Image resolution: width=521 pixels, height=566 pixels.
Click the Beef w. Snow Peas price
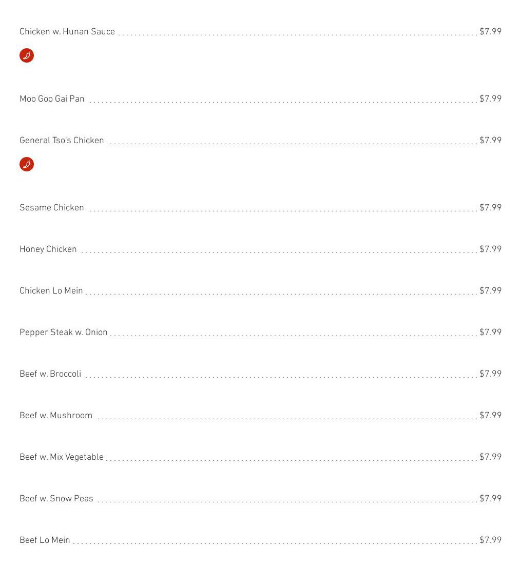tap(490, 499)
